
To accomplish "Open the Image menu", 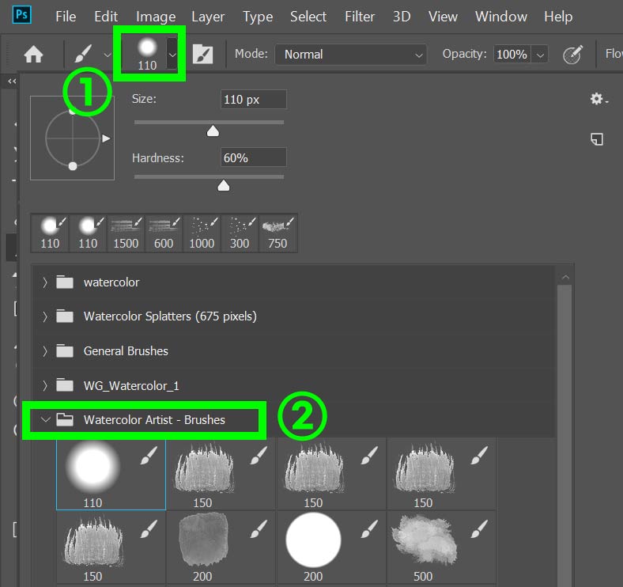I will (x=156, y=17).
